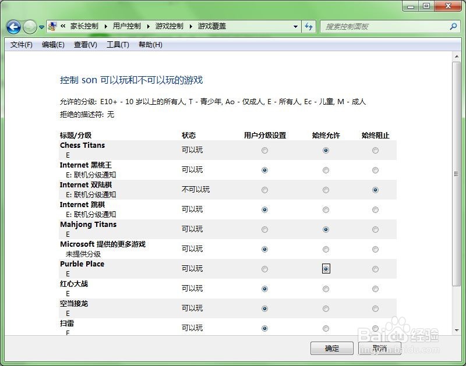Select 始终阻止 for Chess Titans
Viewport: 466px width, 366px height.
click(375, 151)
